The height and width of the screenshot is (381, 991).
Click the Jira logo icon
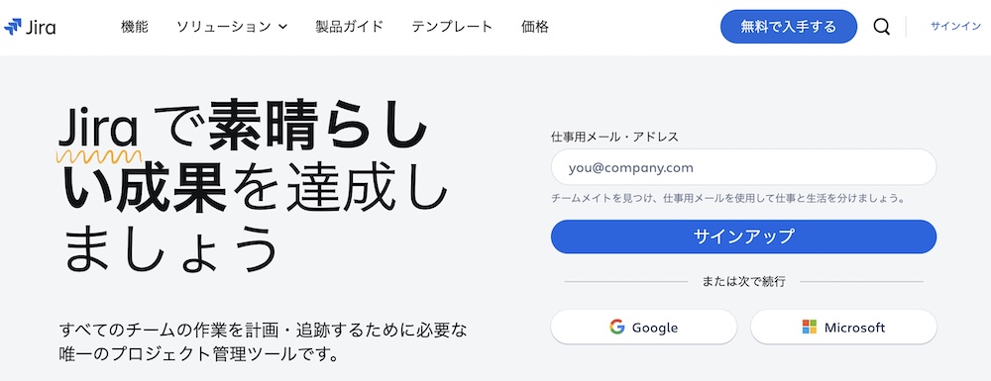coord(12,27)
